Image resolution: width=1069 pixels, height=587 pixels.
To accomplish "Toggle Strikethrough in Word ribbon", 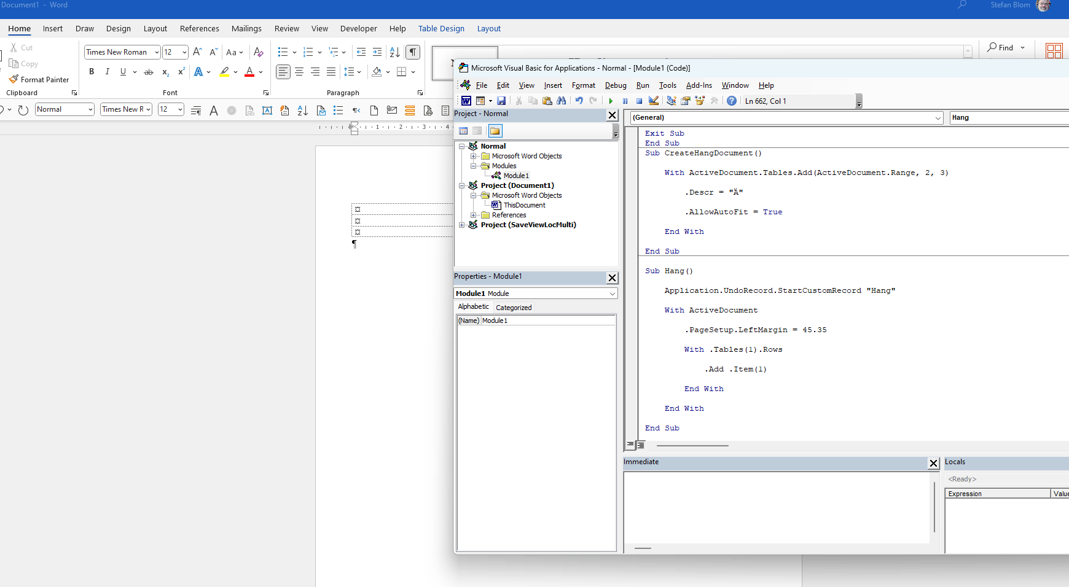I will (149, 72).
